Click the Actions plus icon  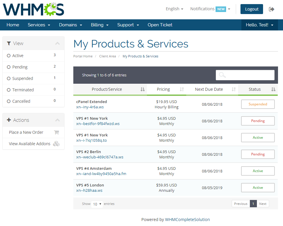pyautogui.click(x=9, y=120)
